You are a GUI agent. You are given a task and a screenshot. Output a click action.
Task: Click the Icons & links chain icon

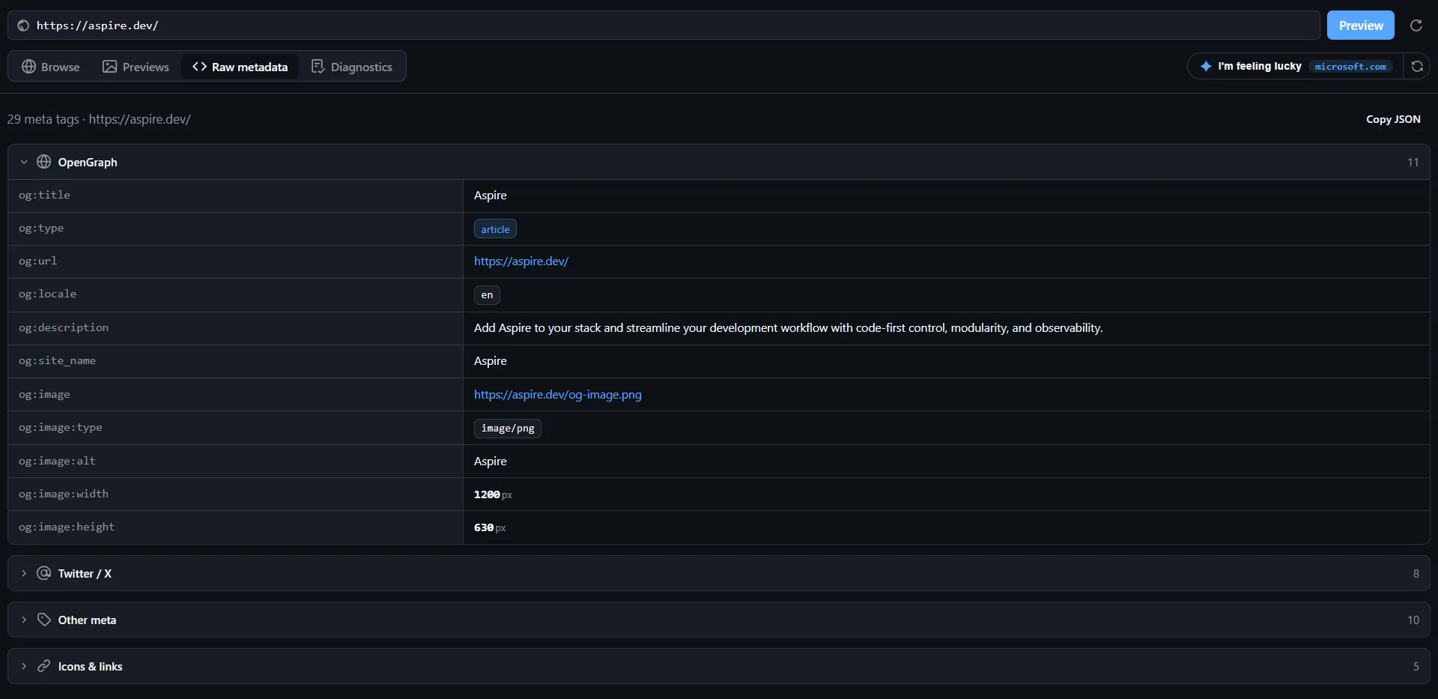click(44, 666)
